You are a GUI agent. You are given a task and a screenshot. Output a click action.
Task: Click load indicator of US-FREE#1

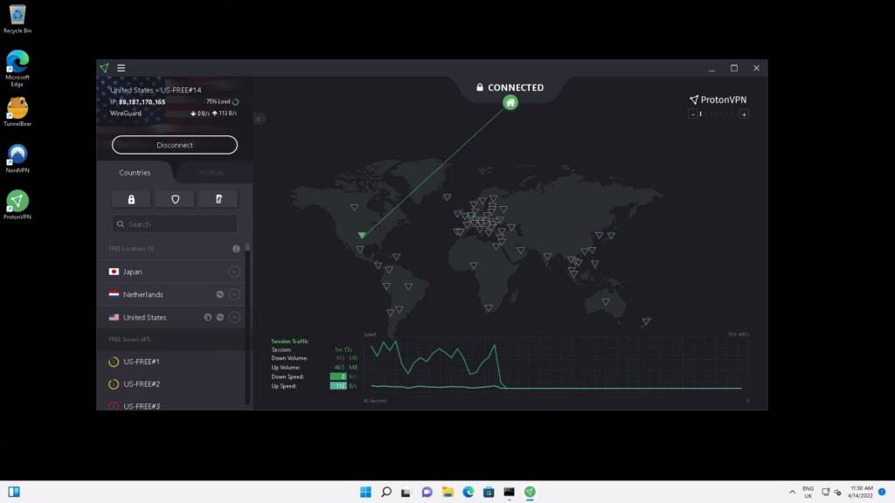click(114, 362)
